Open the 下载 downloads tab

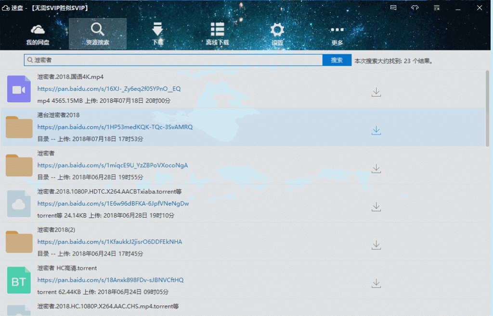coord(157,34)
